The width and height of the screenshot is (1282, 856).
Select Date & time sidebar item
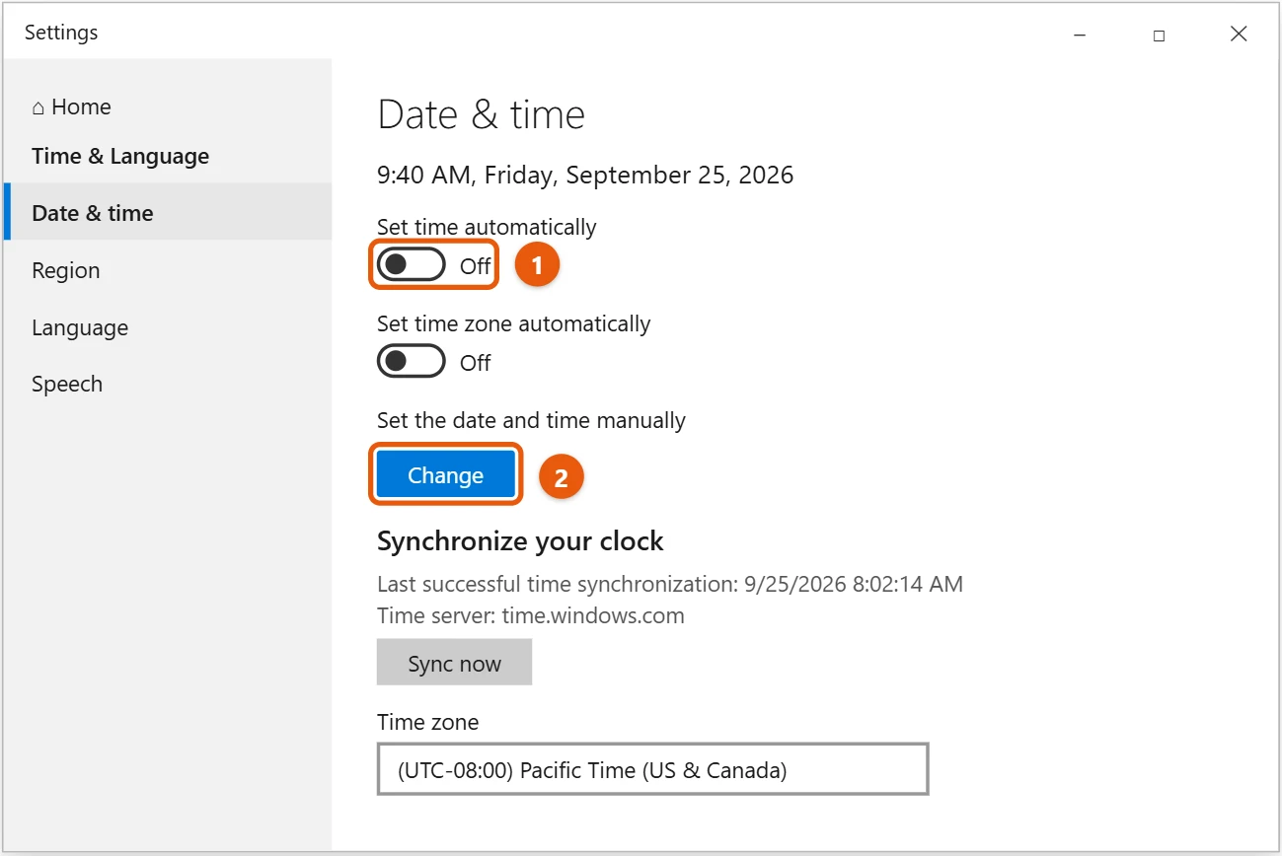click(168, 212)
